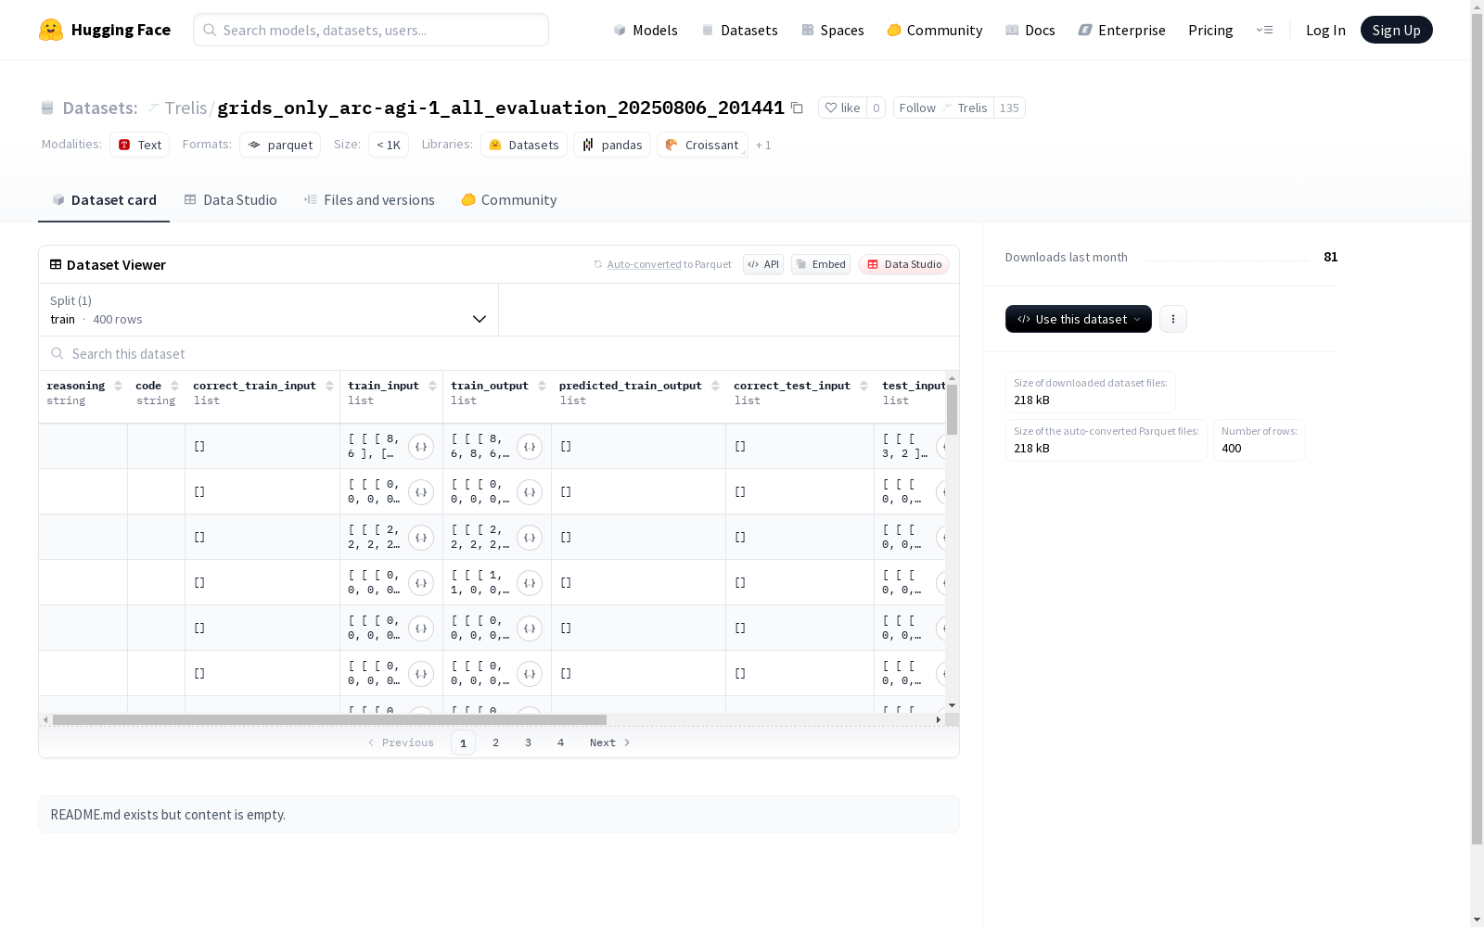The image size is (1484, 927).
Task: Open the Use this dataset dropdown
Action: [1079, 319]
